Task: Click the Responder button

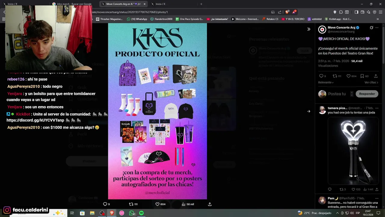Action: coord(367,94)
